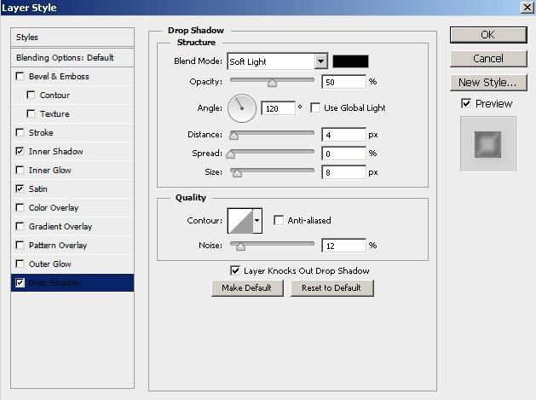Viewport: 536px width, 400px height.
Task: Click the Size value field
Action: tap(344, 172)
